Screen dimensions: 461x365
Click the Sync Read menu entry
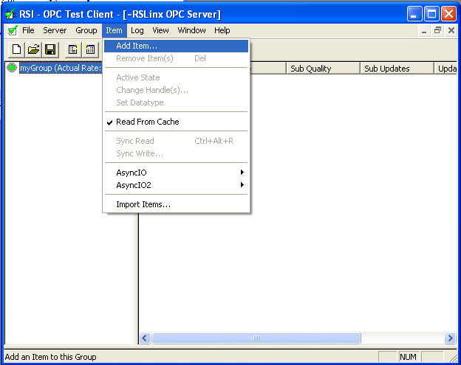[x=177, y=141]
